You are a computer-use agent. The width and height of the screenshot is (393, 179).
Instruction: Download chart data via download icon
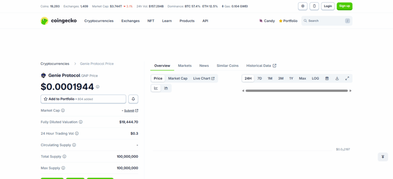pos(337,78)
